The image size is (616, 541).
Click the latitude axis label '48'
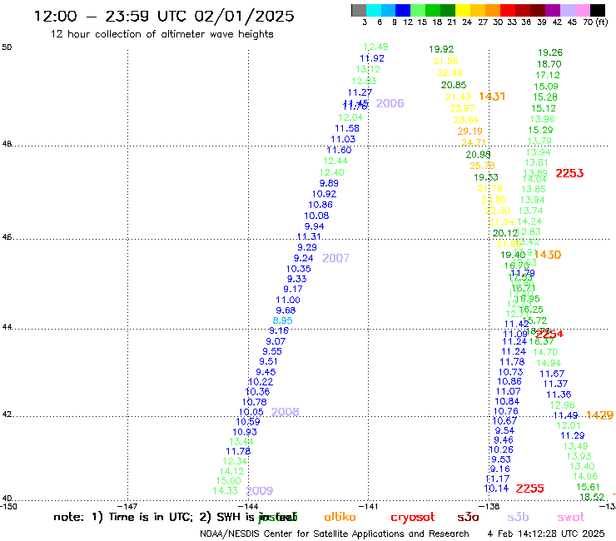click(x=7, y=144)
